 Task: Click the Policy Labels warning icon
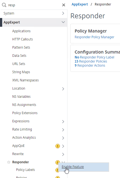click(x=57, y=170)
